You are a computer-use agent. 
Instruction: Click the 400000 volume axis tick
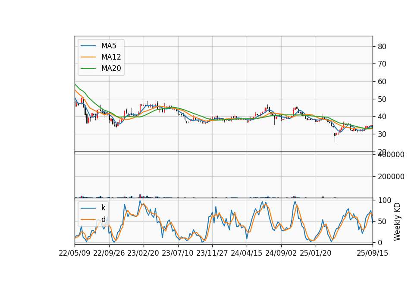click(391, 155)
